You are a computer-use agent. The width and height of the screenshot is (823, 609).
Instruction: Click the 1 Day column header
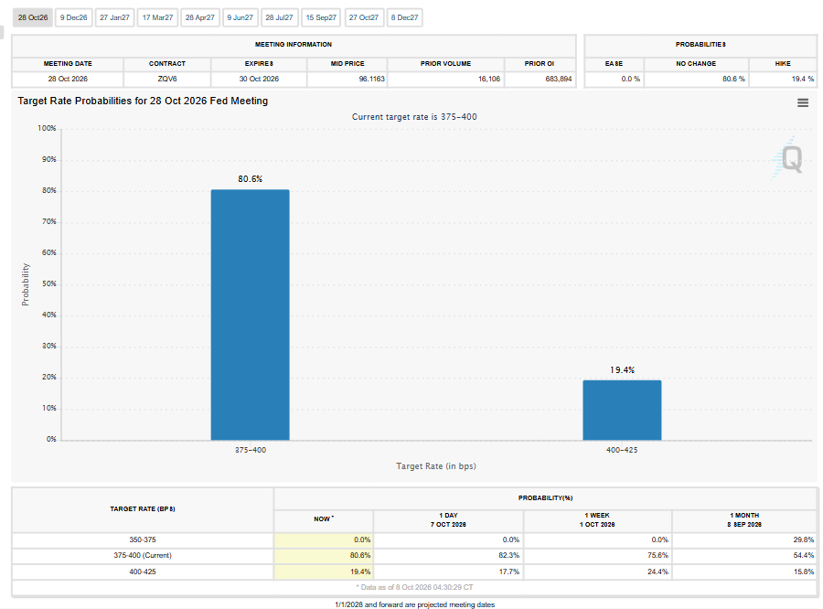(x=448, y=520)
